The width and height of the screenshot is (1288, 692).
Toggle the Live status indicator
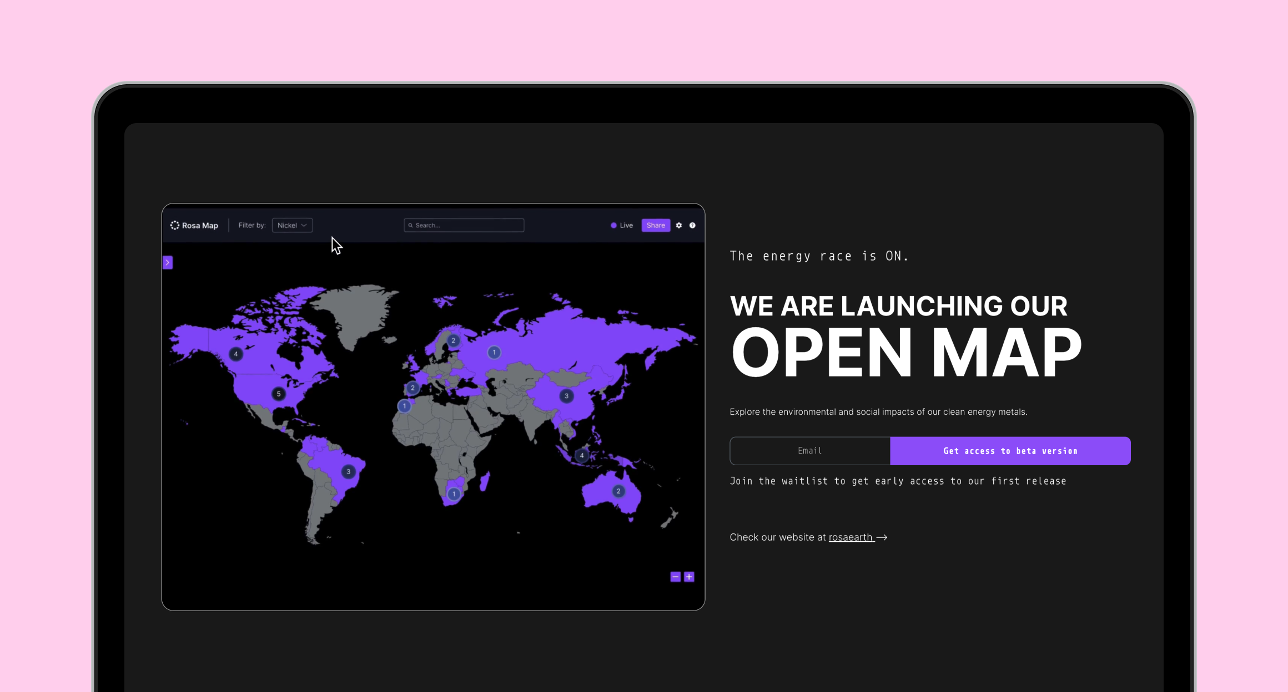tap(622, 225)
